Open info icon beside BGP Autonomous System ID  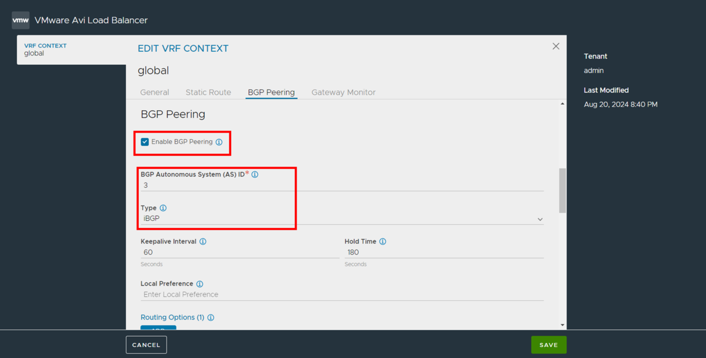coord(255,175)
